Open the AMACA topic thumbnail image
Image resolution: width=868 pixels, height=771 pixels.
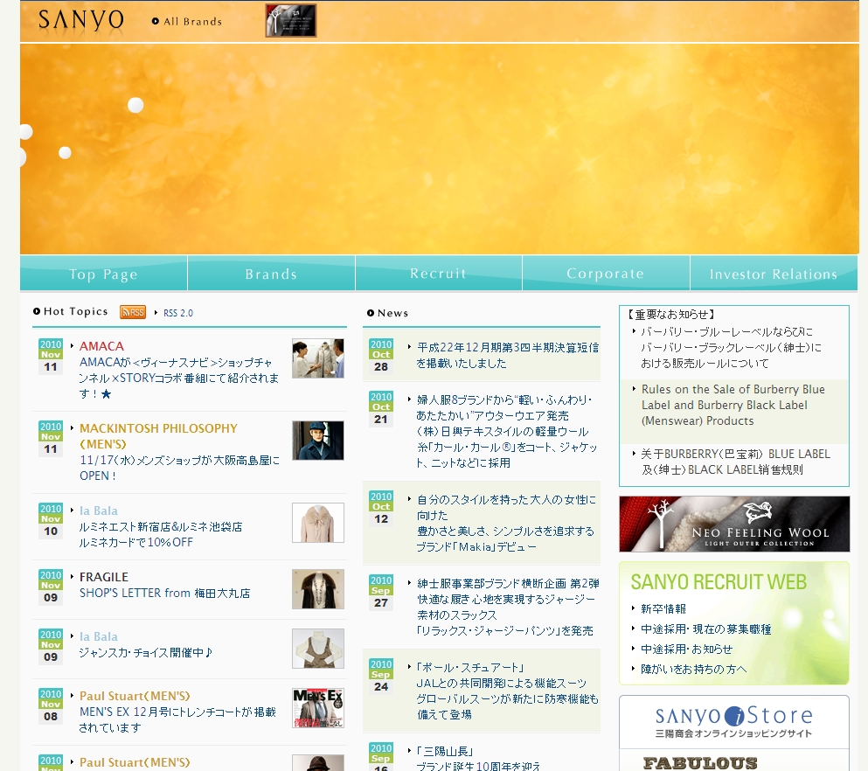(x=318, y=358)
